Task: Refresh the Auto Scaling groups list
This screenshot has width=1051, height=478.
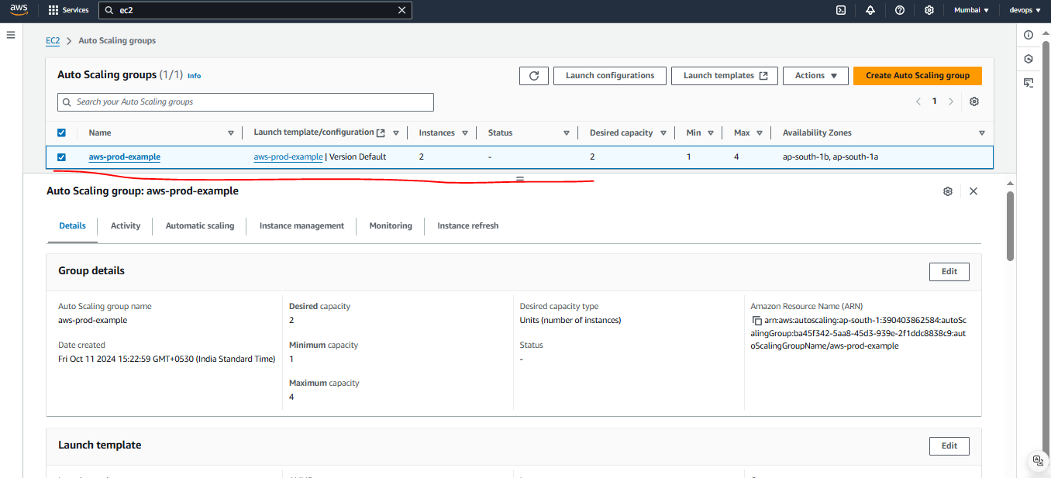Action: tap(534, 76)
